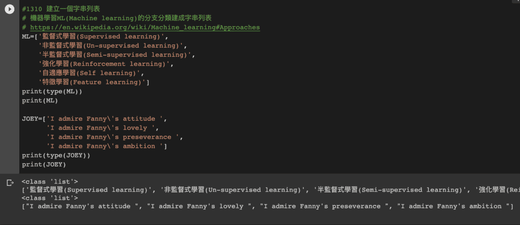Open the Wikipedia Machine_learning Approaches link
Screen dimensions: 520x225
point(145,27)
